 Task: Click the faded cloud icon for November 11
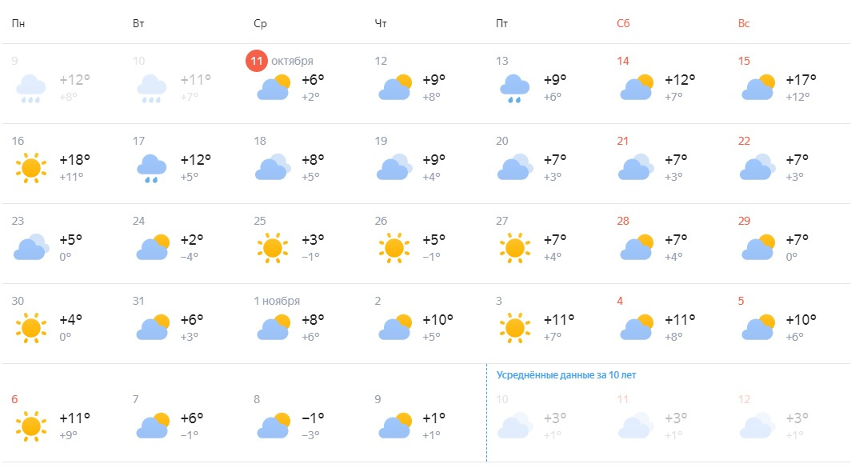click(x=637, y=426)
